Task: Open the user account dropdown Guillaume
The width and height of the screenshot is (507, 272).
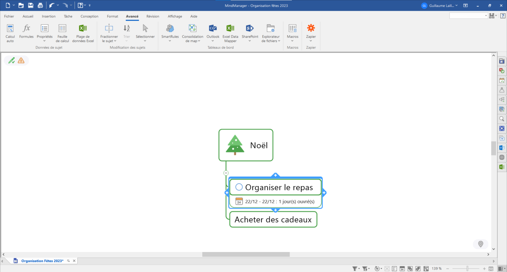Action: pyautogui.click(x=440, y=6)
